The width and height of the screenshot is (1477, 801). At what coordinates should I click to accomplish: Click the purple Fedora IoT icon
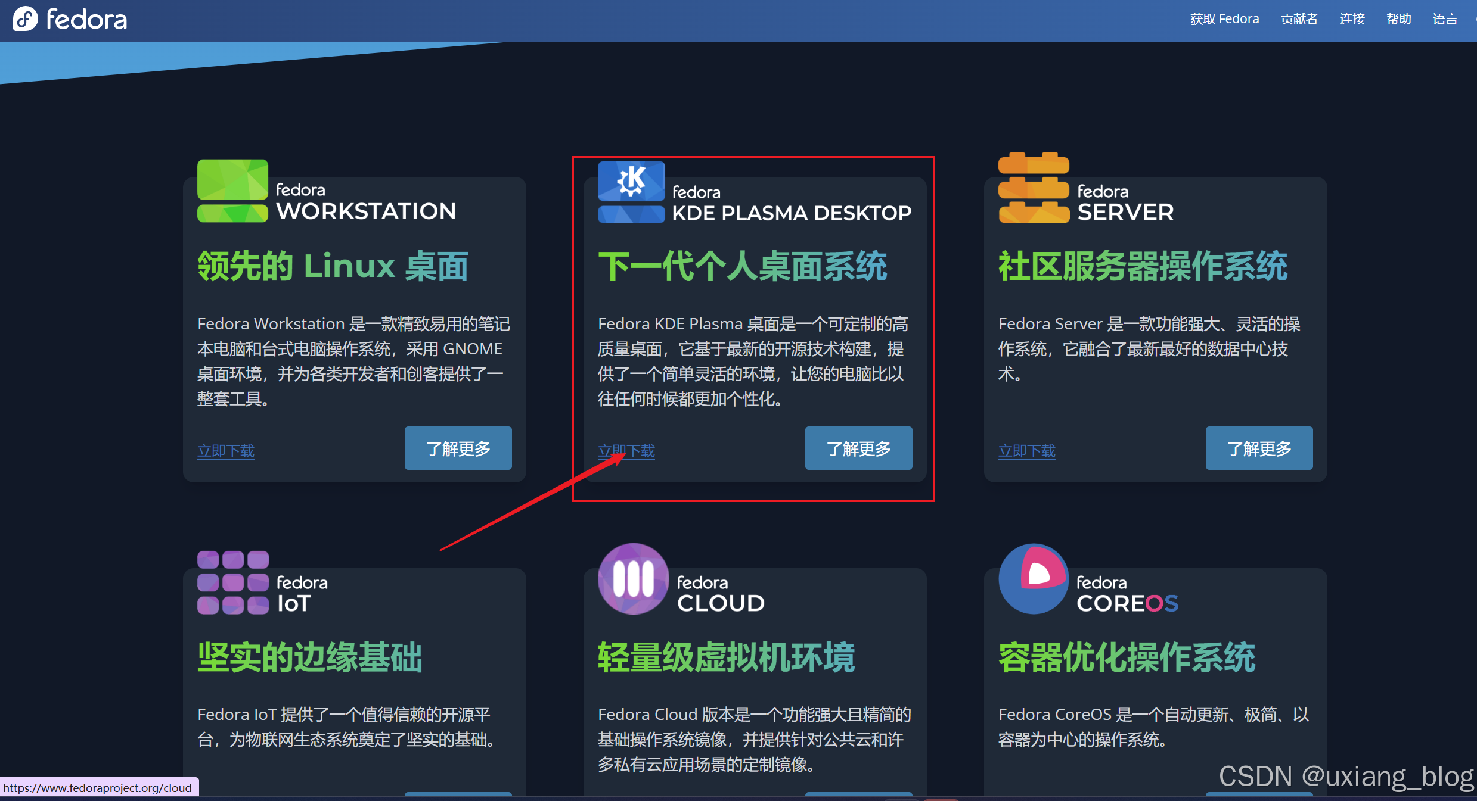pos(233,582)
